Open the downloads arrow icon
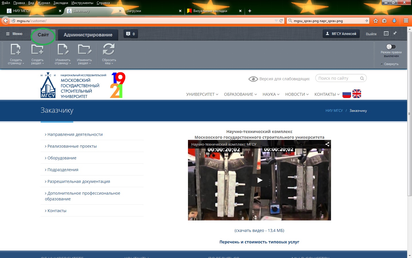The width and height of the screenshot is (412, 258). point(394,21)
